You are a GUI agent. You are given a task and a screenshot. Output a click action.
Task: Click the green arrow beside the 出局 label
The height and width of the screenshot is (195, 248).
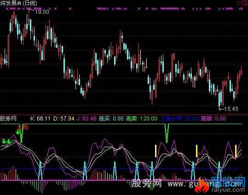17,132
